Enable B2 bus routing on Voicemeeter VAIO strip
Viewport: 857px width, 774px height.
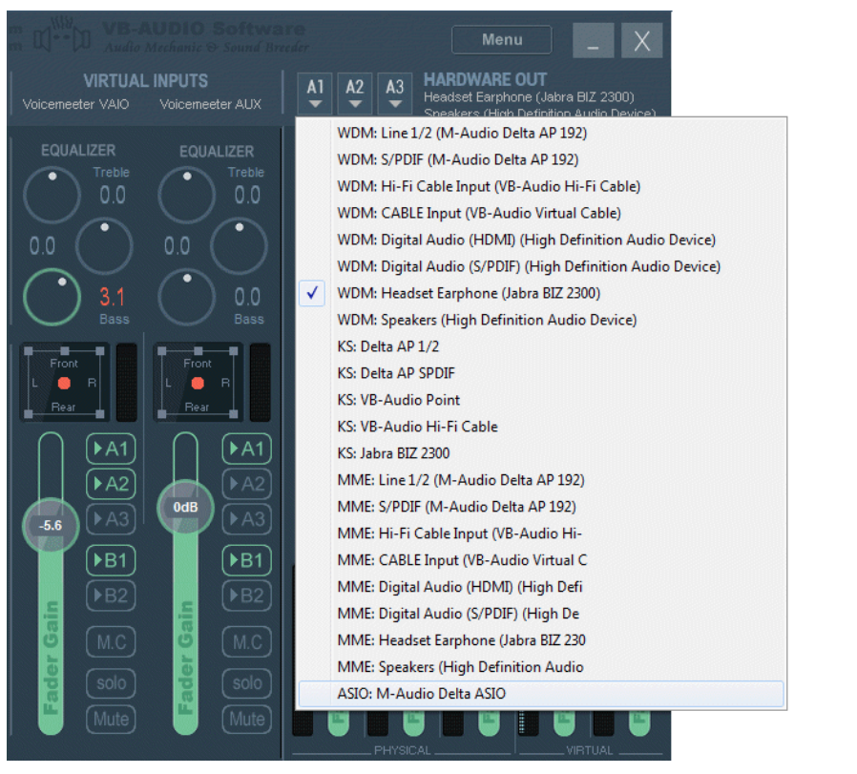pyautogui.click(x=111, y=596)
